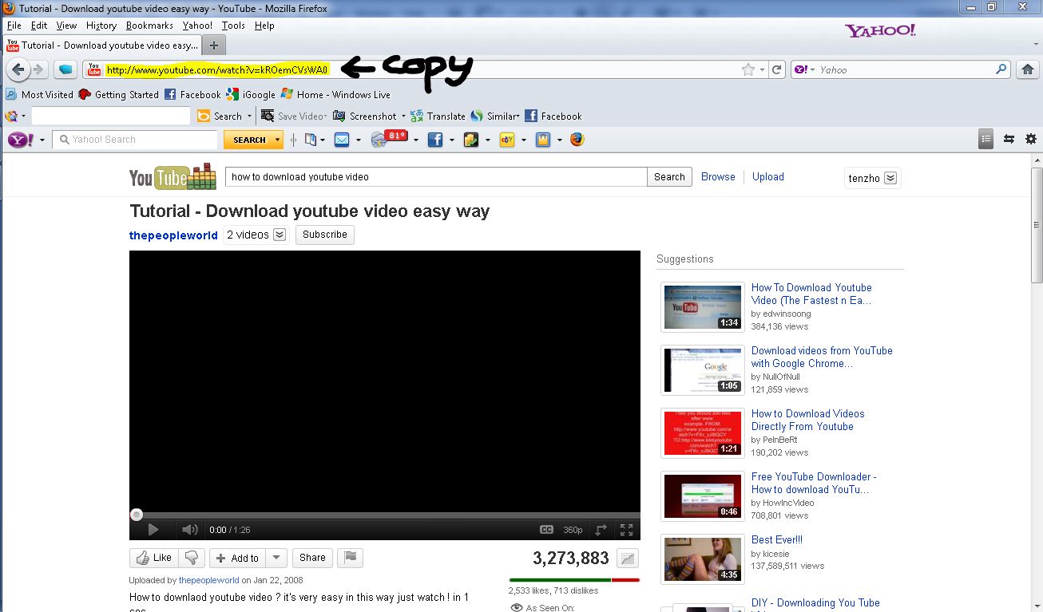Click the Firefox logo icon on Yahoo toolbar
Screen dimensions: 1043x612
click(577, 140)
